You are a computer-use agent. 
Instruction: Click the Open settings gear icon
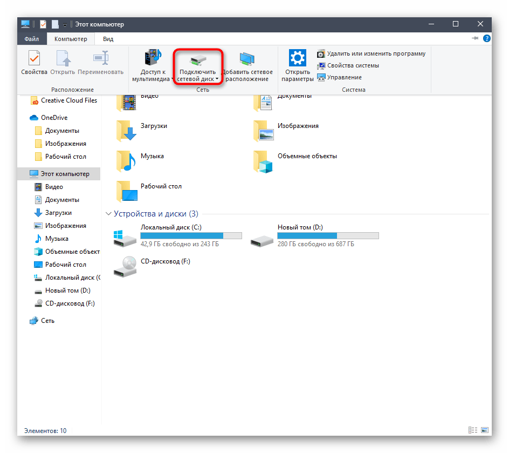297,58
